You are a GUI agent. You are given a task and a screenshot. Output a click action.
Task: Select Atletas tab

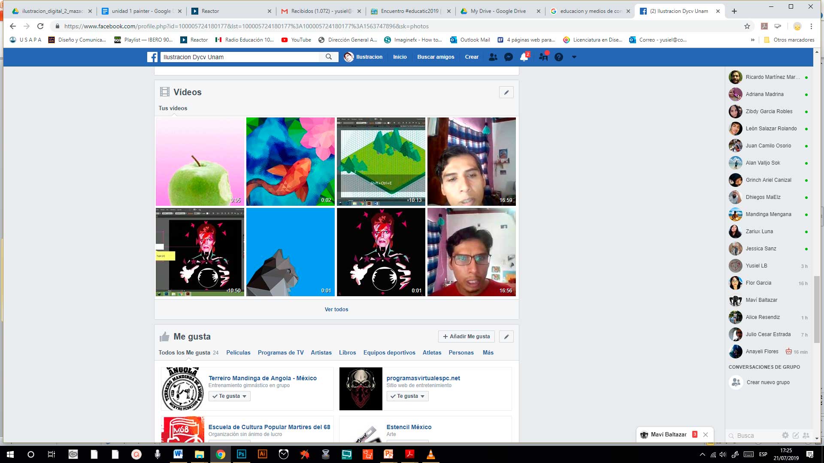click(x=432, y=352)
